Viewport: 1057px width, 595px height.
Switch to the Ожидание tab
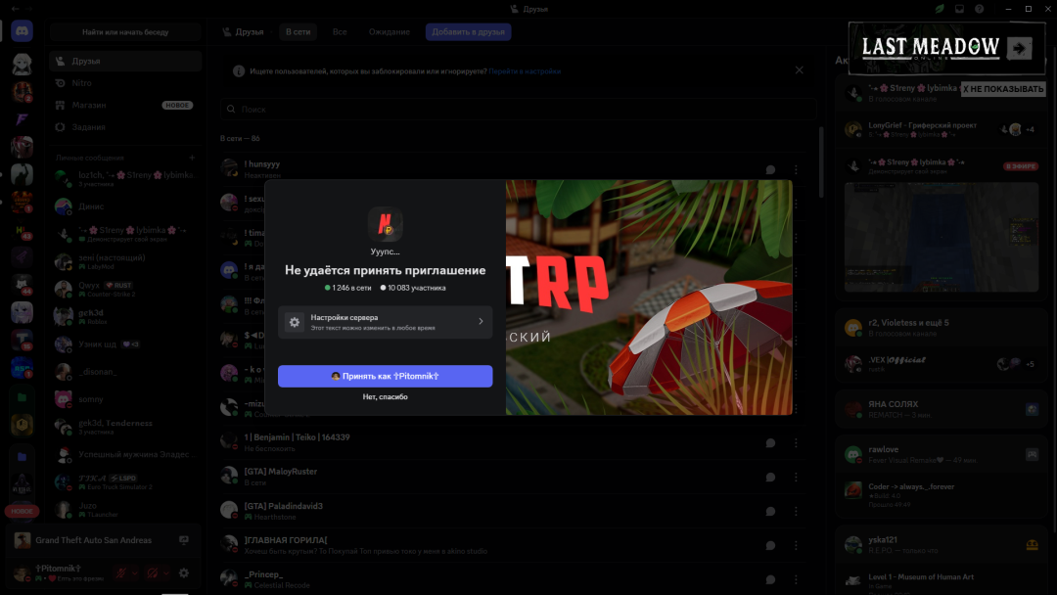click(389, 32)
